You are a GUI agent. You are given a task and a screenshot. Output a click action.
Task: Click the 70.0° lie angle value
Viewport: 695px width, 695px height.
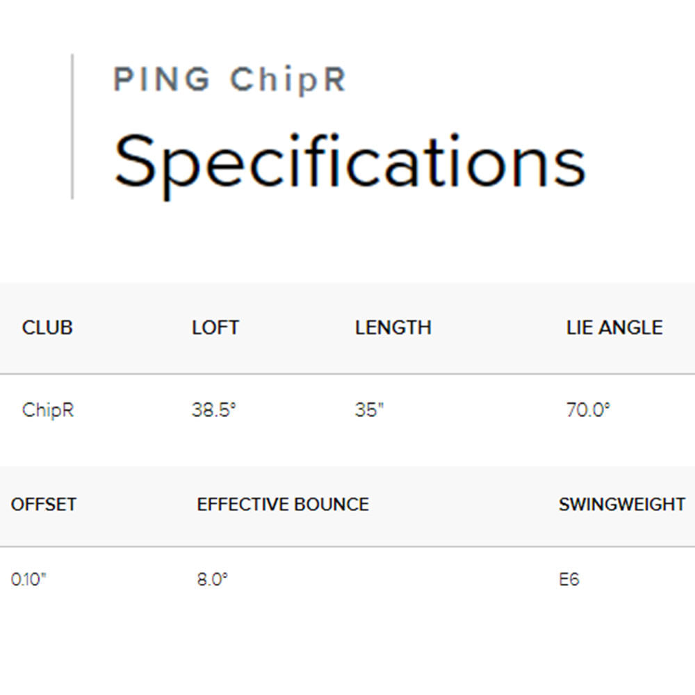pyautogui.click(x=588, y=410)
